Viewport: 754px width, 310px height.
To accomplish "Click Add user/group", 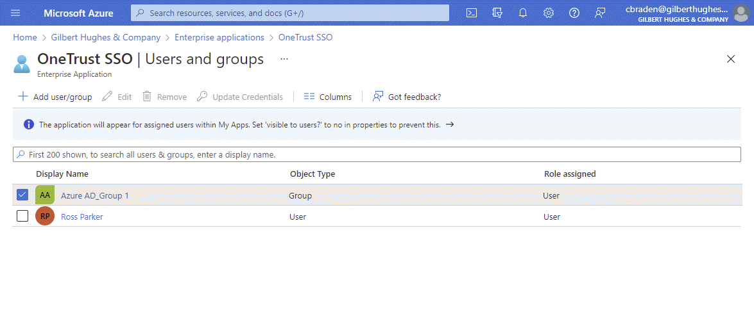I will point(55,97).
